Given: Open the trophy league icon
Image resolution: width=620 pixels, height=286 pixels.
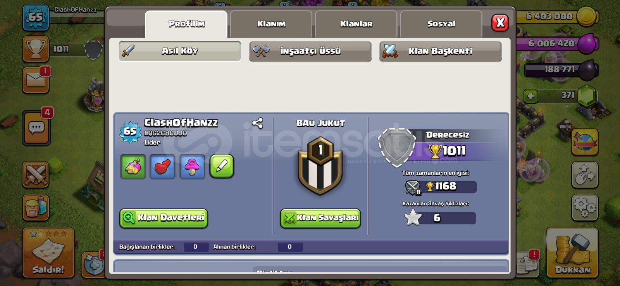Looking at the screenshot, I should [36, 49].
